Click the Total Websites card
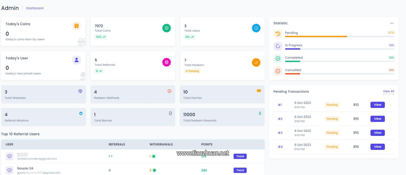The image size is (406, 175). [x=44, y=94]
